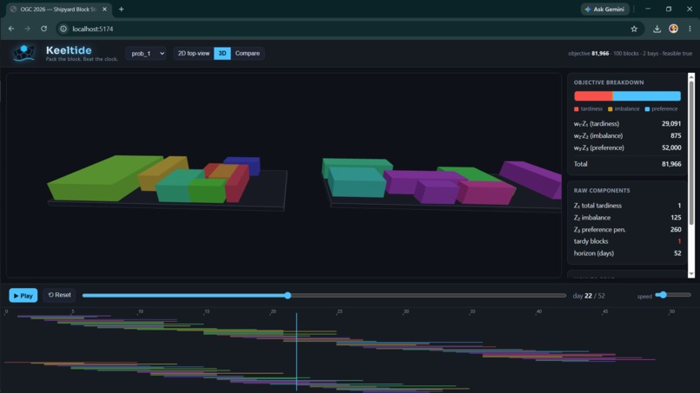Open the Chrome three-dot menu
The image size is (700, 393).
click(x=690, y=29)
